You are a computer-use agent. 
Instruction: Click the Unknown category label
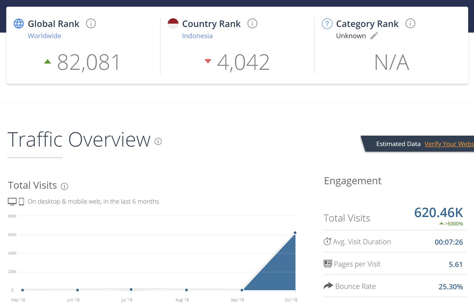(351, 36)
